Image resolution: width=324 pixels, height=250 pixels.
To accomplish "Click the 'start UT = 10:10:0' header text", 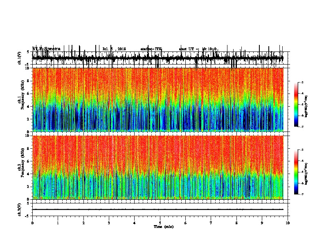I will pos(198,49).
